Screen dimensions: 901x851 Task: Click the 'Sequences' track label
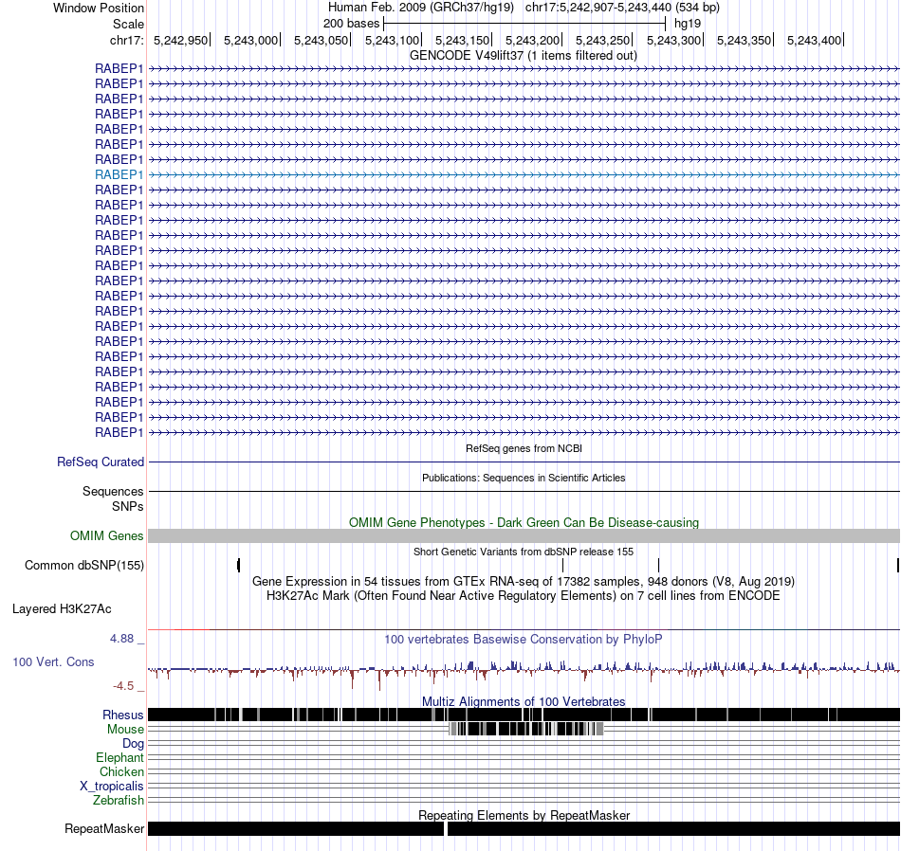coord(113,492)
